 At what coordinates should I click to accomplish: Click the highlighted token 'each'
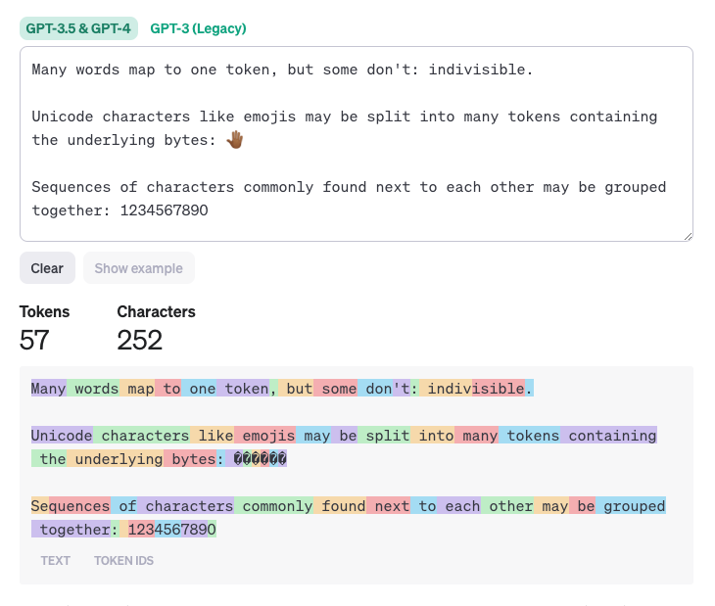pyautogui.click(x=459, y=506)
